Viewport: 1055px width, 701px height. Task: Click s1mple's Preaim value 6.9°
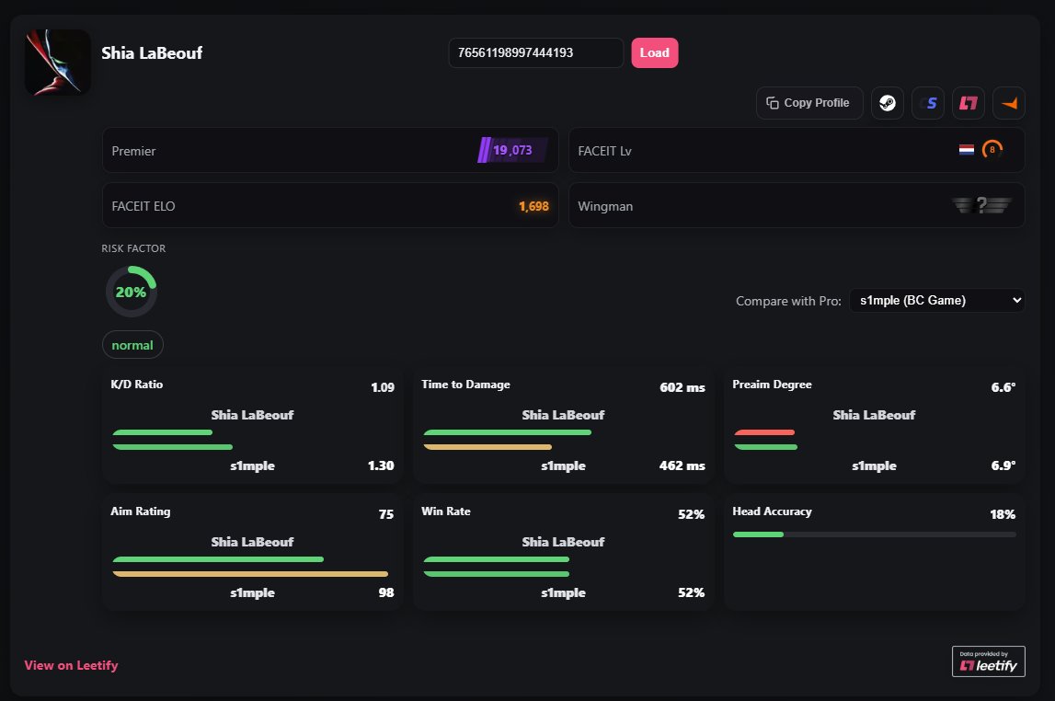(x=1003, y=465)
